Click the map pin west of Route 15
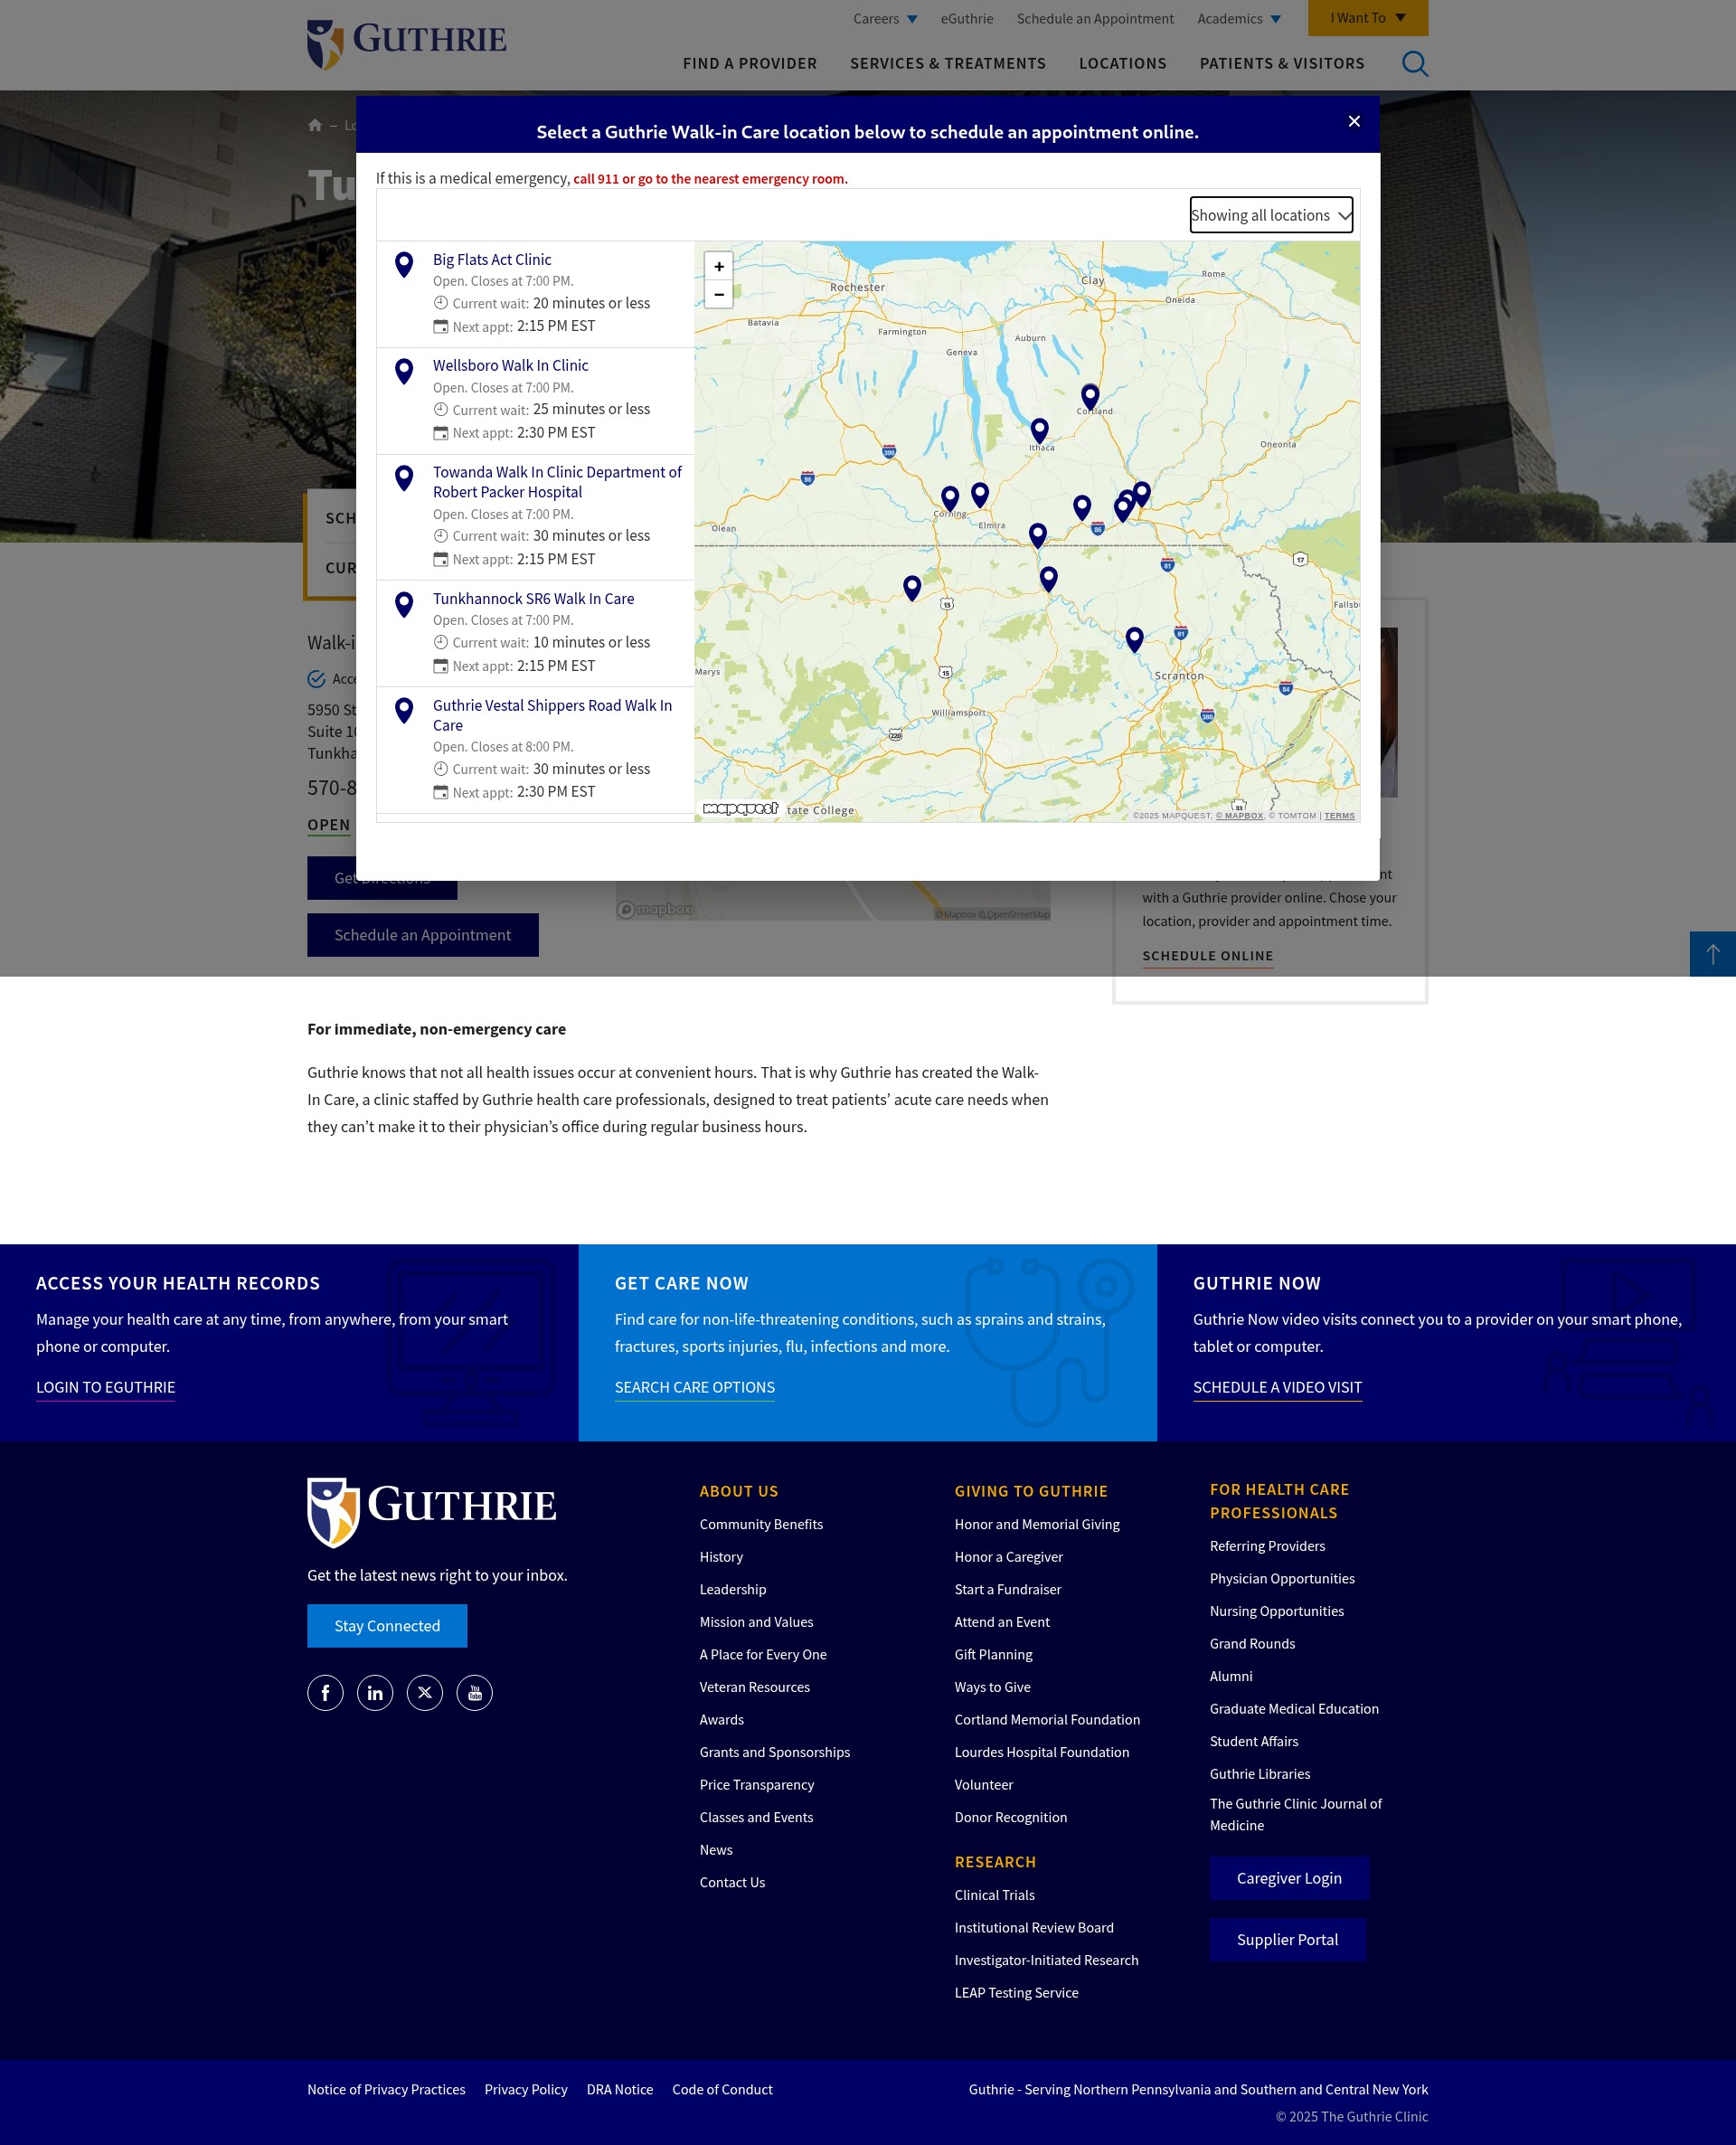This screenshot has width=1736, height=2145. 912,587
